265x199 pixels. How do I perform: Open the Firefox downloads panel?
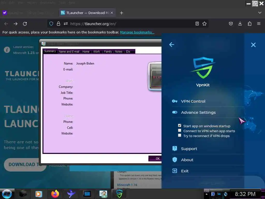pos(240,24)
